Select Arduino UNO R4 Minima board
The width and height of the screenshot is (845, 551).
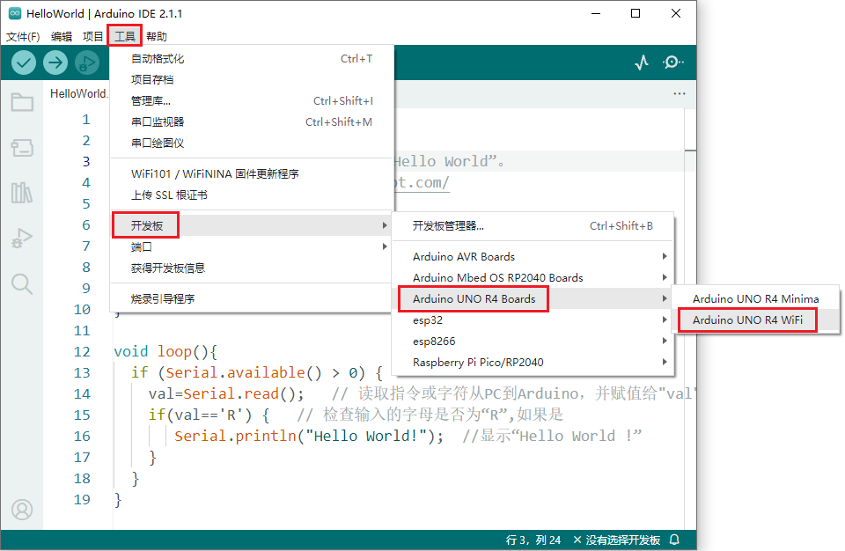(x=755, y=298)
